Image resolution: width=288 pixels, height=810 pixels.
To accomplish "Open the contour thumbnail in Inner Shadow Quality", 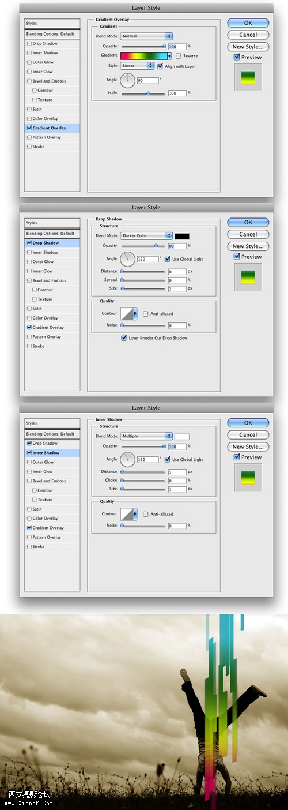I will point(127,514).
